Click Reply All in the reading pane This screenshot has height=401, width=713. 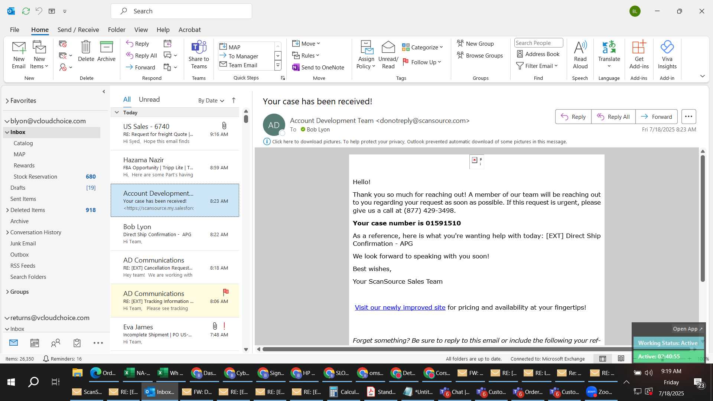tap(613, 117)
